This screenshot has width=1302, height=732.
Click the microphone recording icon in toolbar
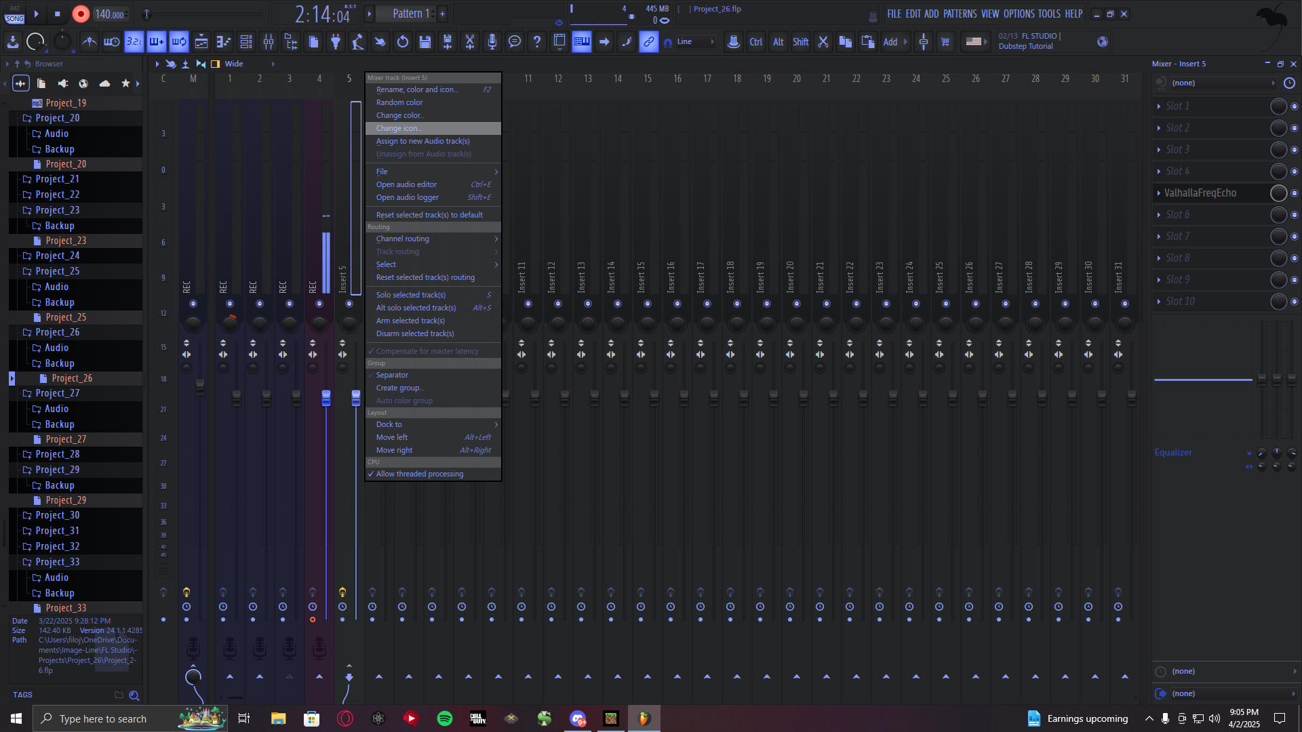492,42
